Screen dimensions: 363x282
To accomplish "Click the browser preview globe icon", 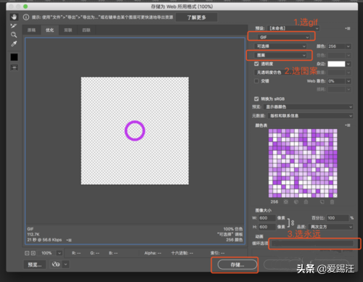I will tap(56, 265).
